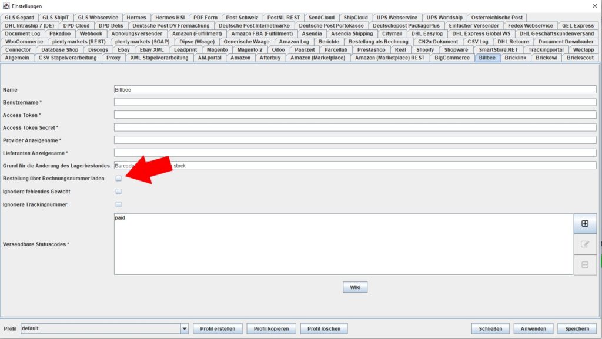The width and height of the screenshot is (602, 339).
Task: Select the Prestashop tab
Action: tap(372, 49)
